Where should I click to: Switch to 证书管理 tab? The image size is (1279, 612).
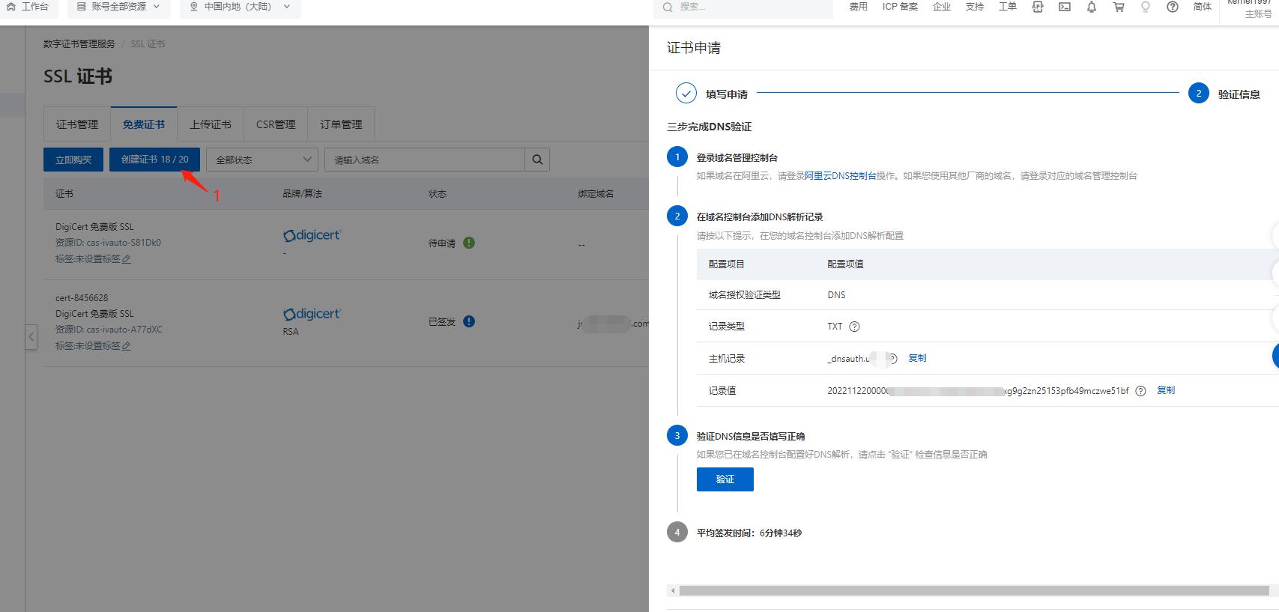point(77,124)
